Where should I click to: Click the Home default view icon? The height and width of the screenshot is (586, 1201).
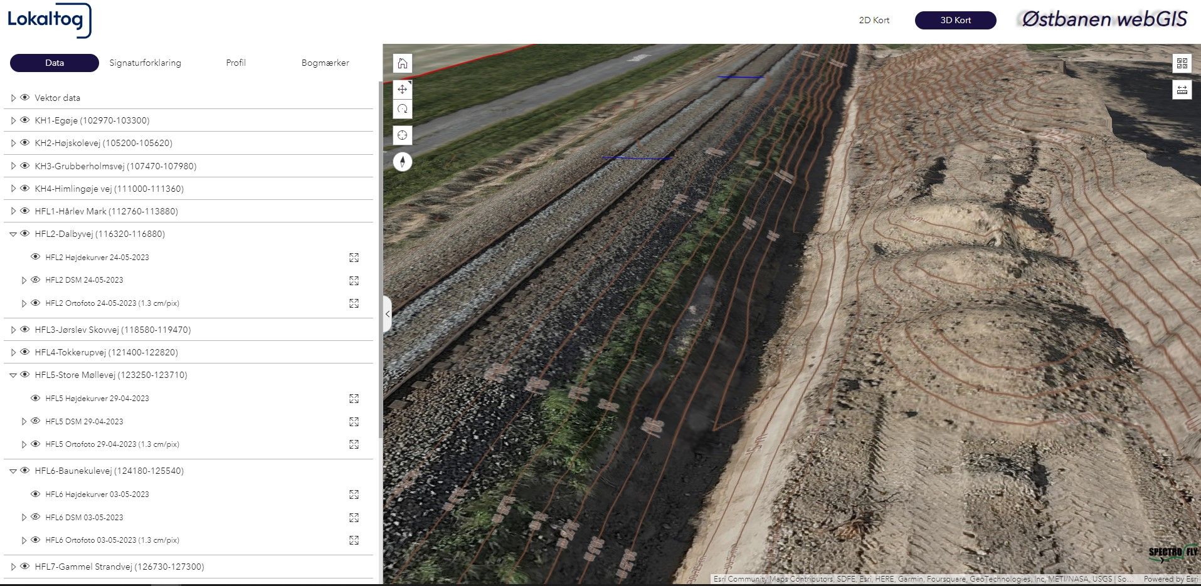[403, 63]
